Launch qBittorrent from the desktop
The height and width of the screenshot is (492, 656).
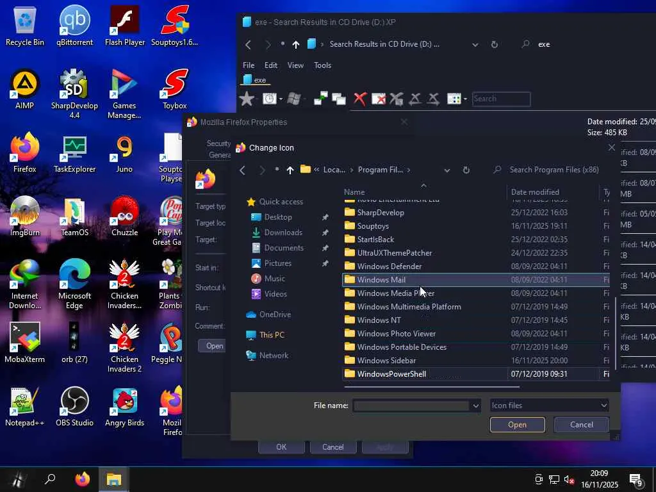tap(74, 25)
